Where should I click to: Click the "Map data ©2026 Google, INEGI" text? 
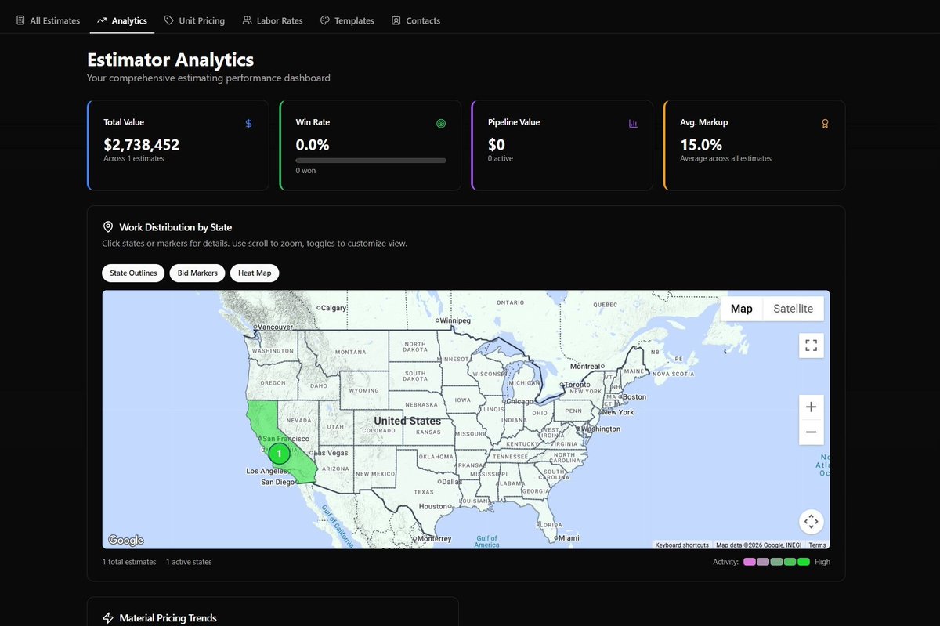(x=758, y=545)
